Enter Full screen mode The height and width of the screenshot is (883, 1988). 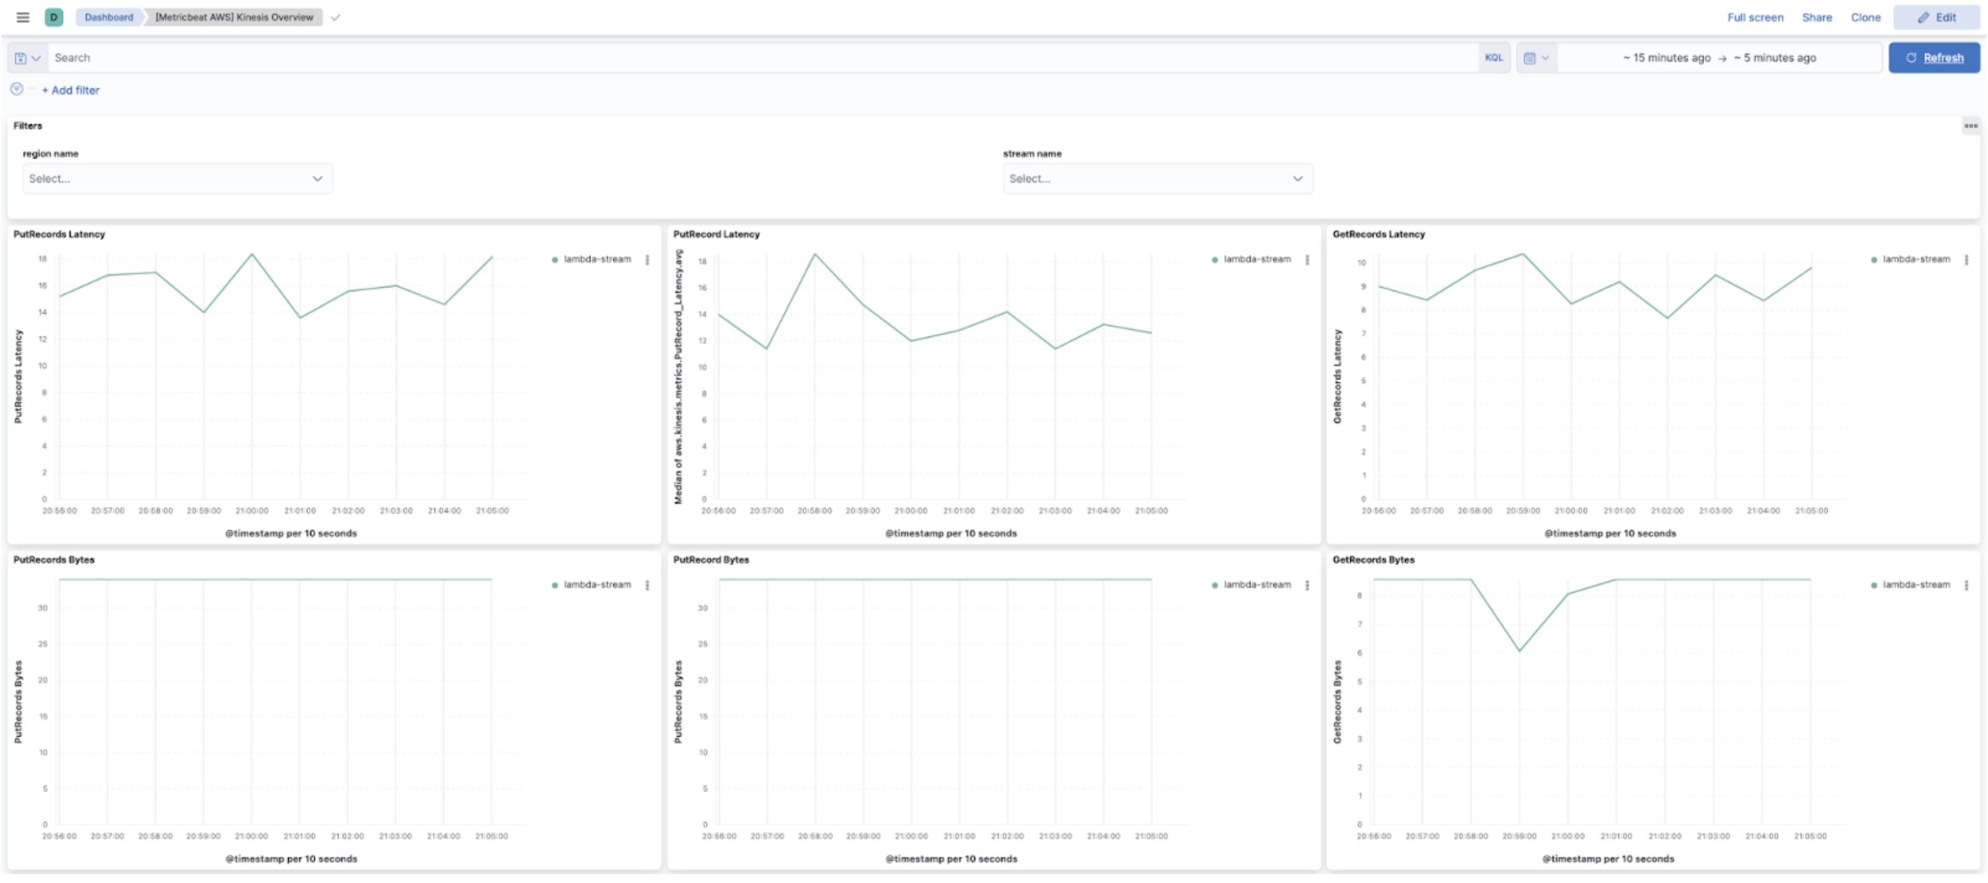tap(1754, 17)
